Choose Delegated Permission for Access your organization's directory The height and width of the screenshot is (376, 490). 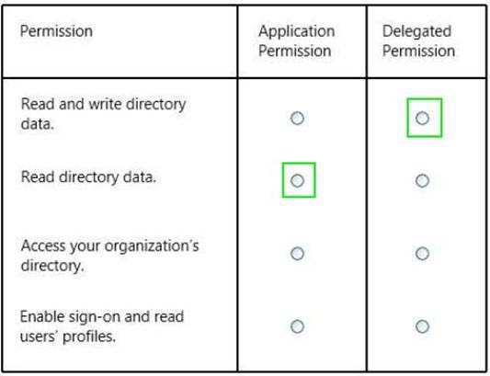click(422, 254)
